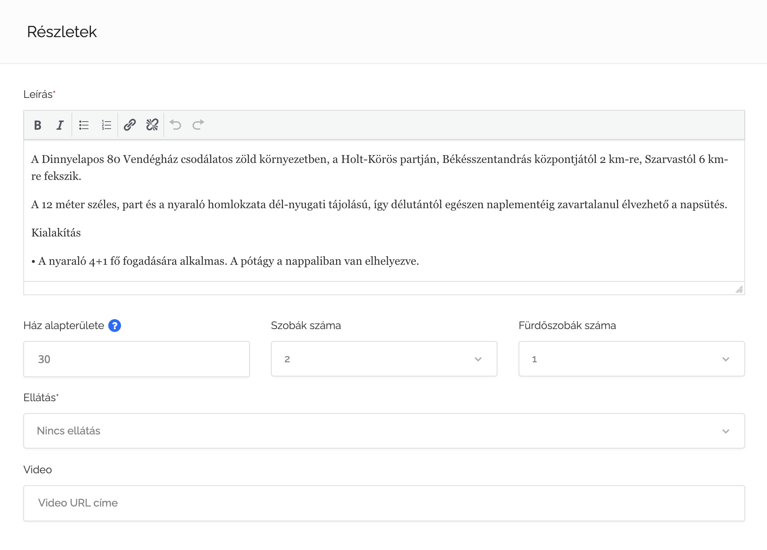Insert a bulleted list
This screenshot has width=767, height=550.
click(84, 125)
